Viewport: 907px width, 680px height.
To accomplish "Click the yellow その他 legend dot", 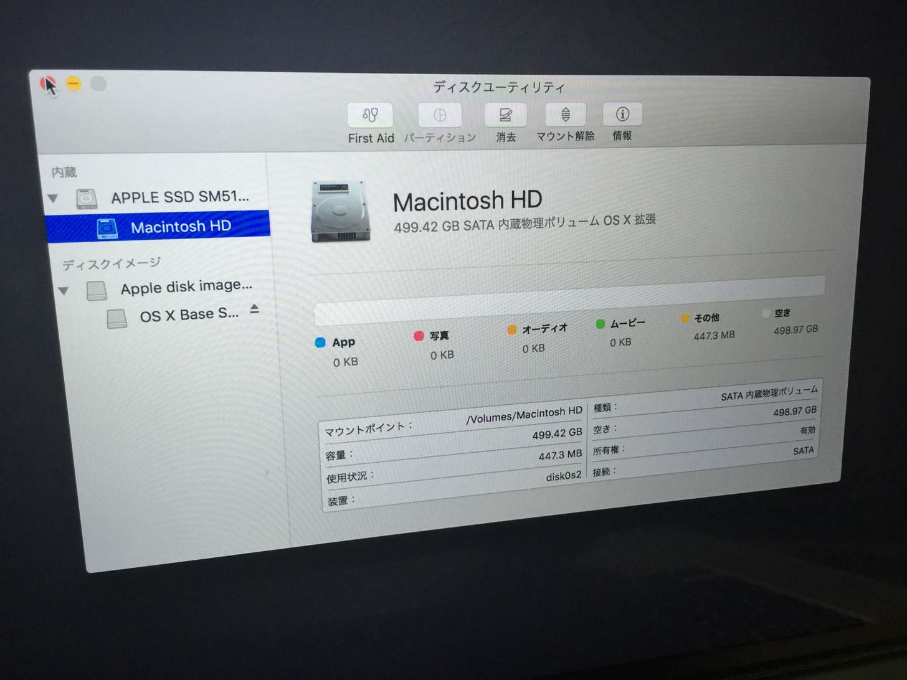I will [685, 319].
